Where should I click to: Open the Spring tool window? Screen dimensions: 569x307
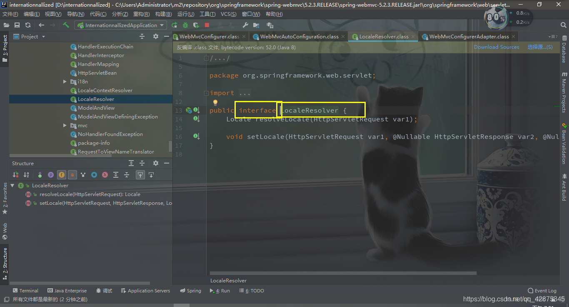click(191, 291)
